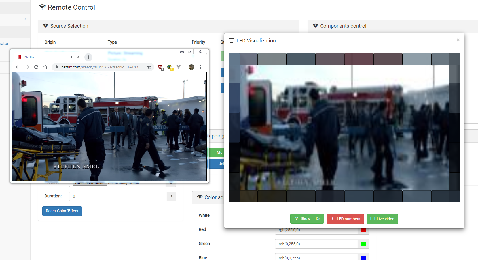
Task: Click the White color adjustment label
Action: 204,215
